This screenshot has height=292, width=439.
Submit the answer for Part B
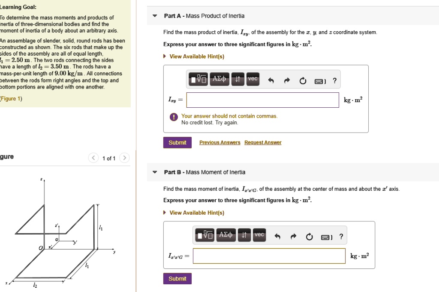(x=177, y=278)
